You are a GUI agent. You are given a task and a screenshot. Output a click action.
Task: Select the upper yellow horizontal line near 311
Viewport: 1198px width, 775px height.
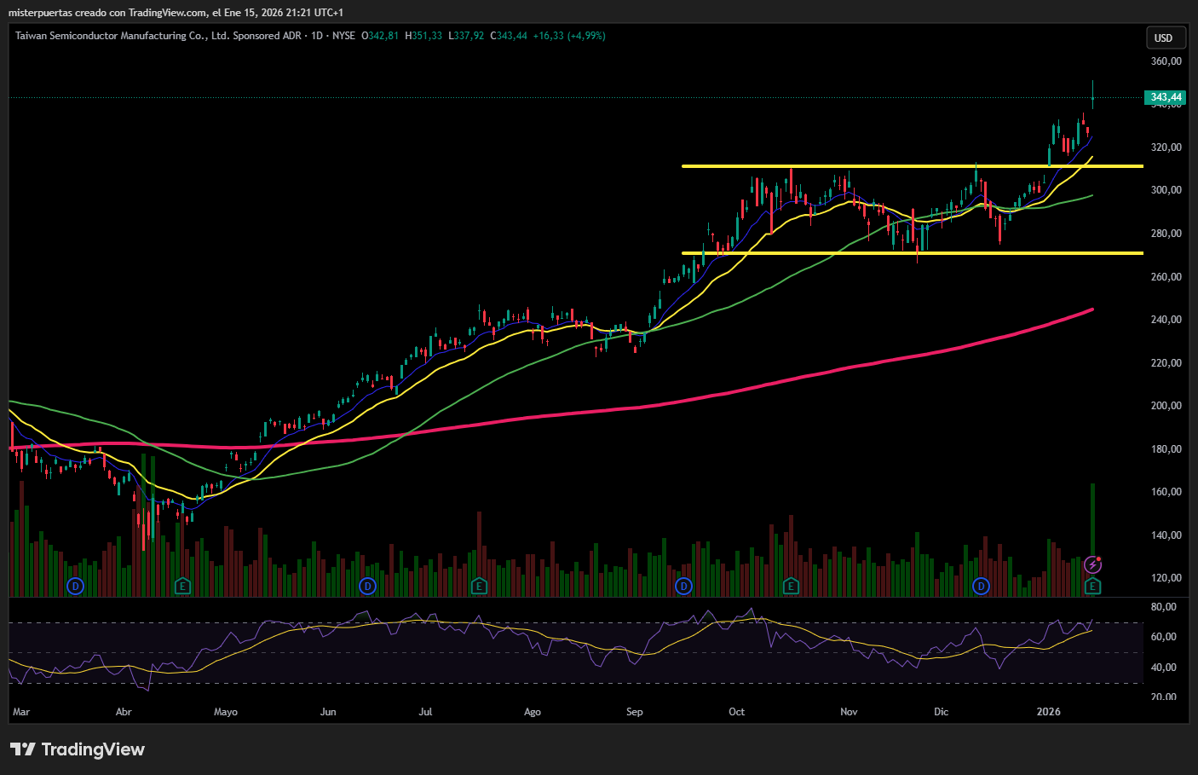[912, 166]
